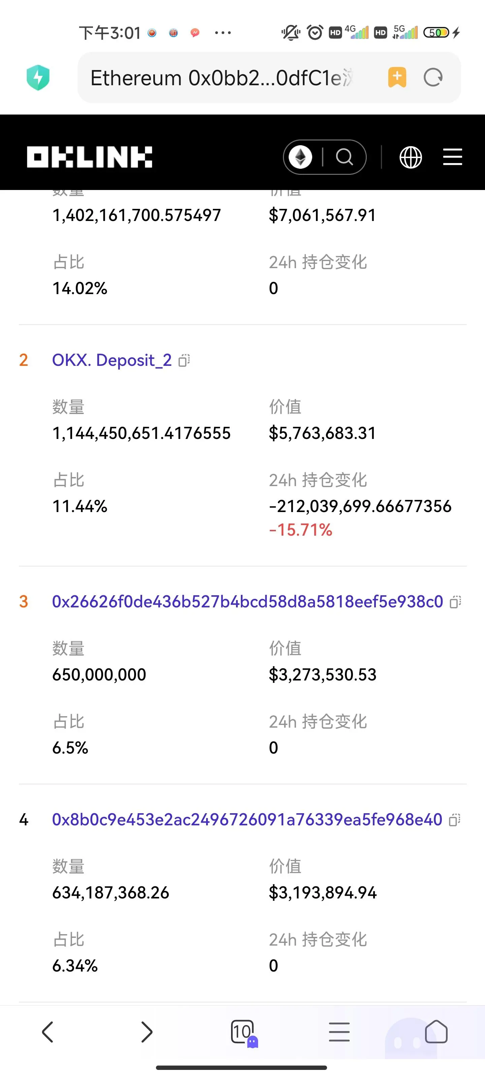Tap the rank number 3 label
485x1078 pixels.
(24, 602)
